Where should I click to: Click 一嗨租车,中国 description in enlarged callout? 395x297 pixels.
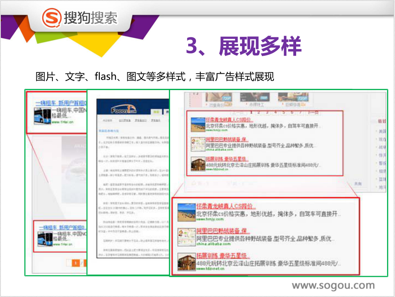(69, 113)
